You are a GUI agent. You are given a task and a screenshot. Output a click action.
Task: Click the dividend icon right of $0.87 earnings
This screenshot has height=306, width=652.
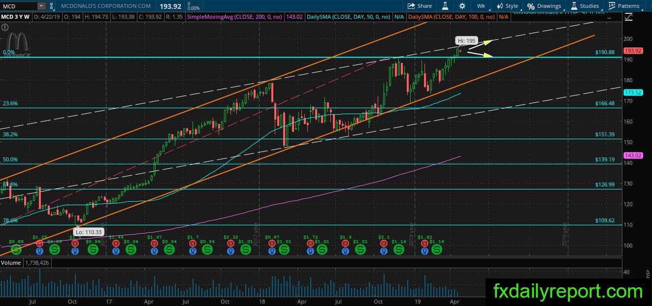pyautogui.click(x=284, y=250)
